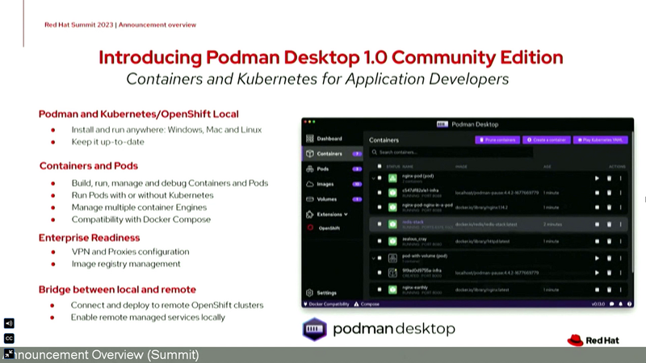Stop the nginx-earthly container
646x363 pixels.
[597, 290]
